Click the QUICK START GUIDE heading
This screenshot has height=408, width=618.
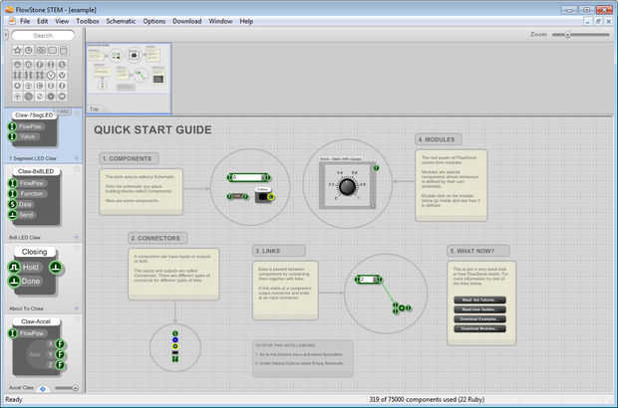point(153,130)
